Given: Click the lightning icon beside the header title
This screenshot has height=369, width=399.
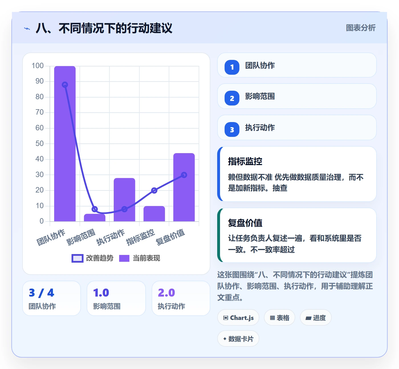Looking at the screenshot, I should (27, 29).
